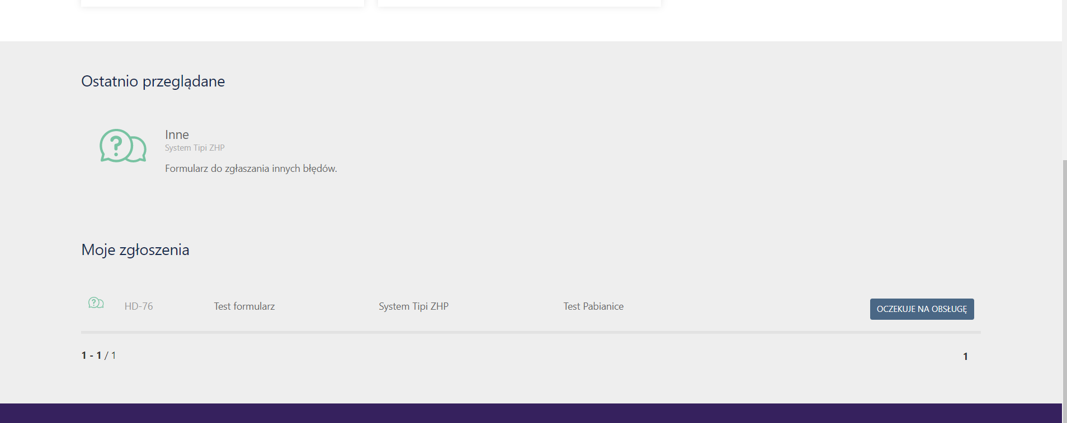Click the dark purple footer bar
1067x423 pixels.
[531, 414]
